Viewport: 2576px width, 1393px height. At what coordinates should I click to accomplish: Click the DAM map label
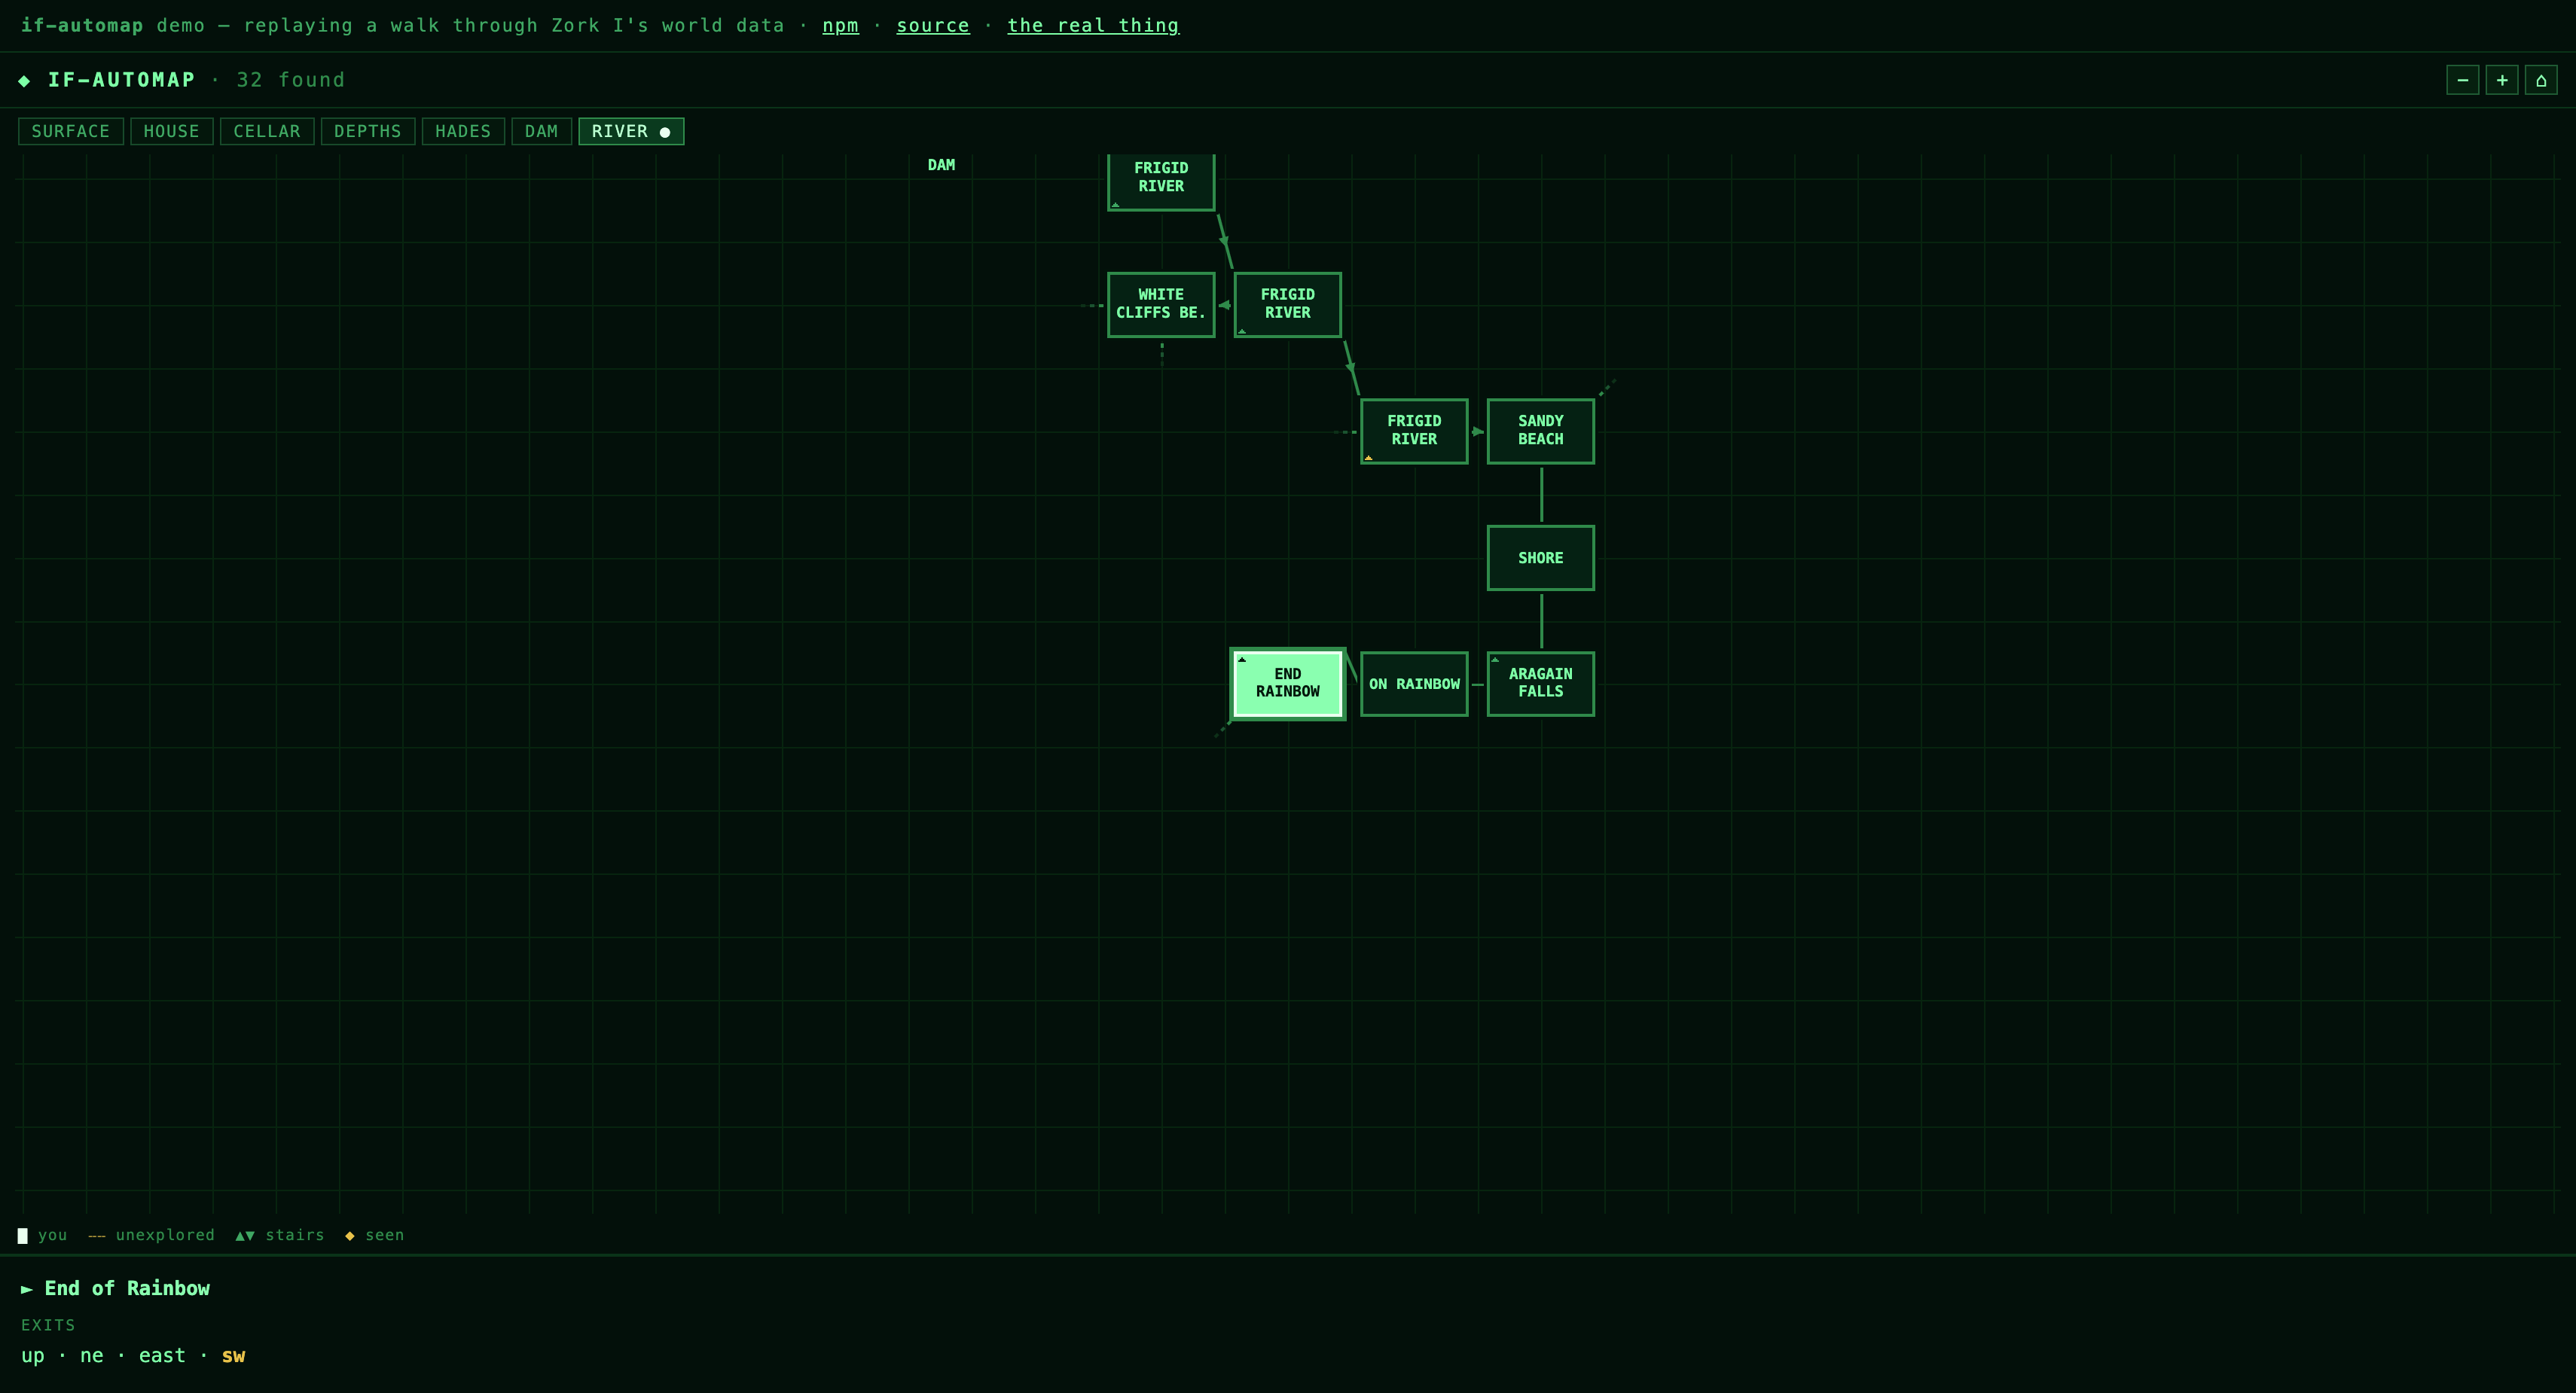click(941, 165)
